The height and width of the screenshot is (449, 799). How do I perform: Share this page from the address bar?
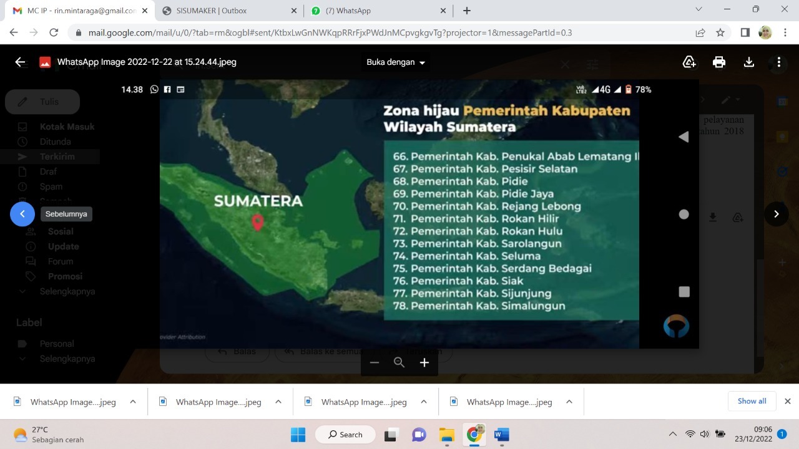tap(700, 32)
